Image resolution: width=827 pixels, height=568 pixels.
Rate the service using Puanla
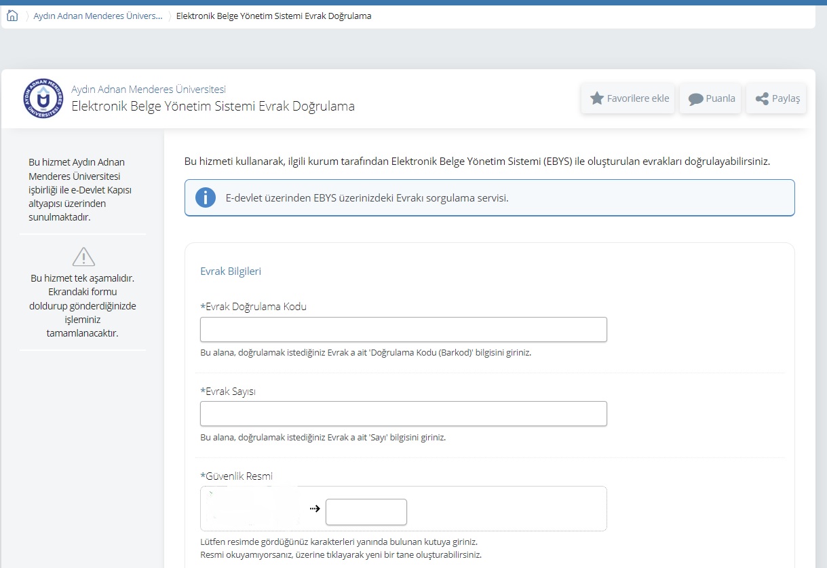711,98
